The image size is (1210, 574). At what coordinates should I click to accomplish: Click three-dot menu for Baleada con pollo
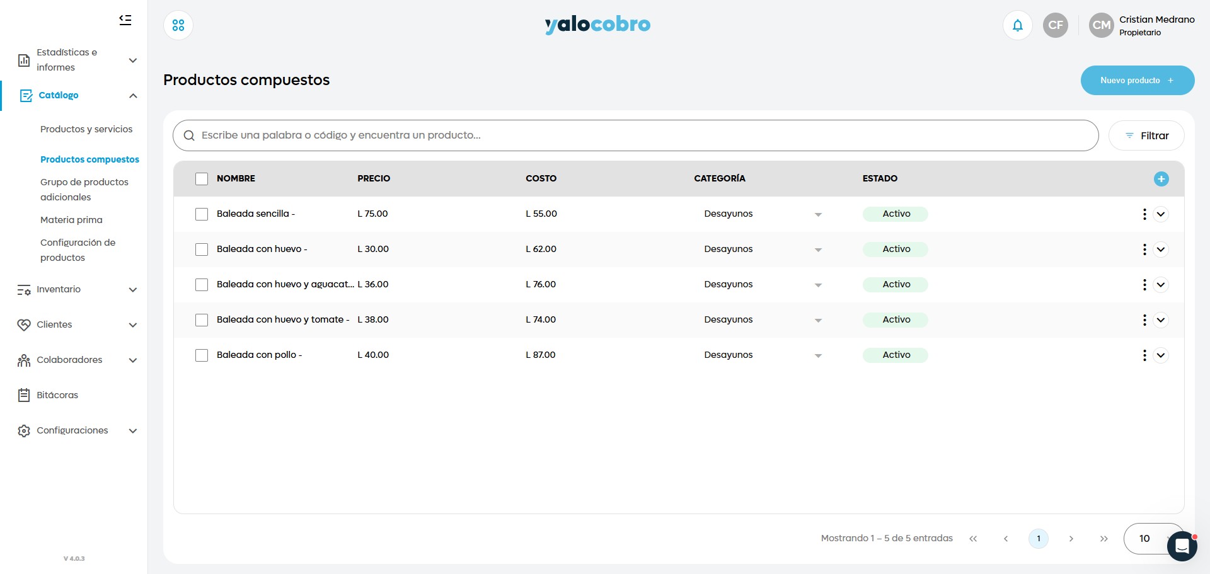coord(1144,355)
